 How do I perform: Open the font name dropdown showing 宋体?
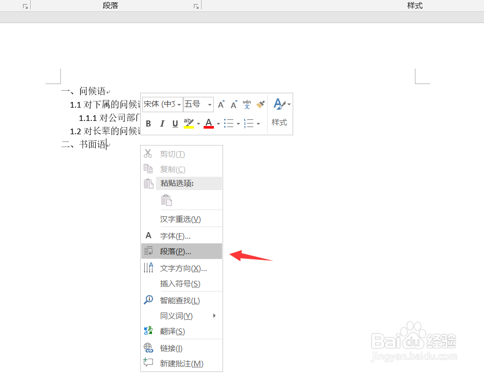(x=180, y=104)
